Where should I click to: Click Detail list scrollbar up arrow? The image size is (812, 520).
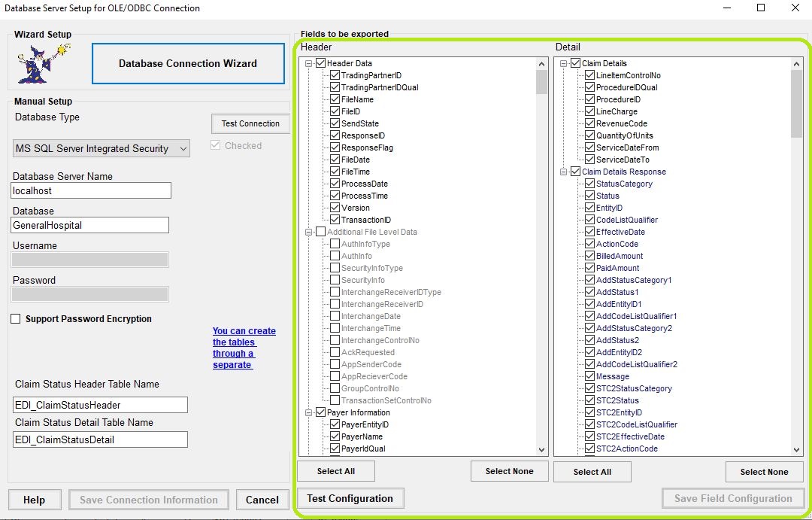pyautogui.click(x=797, y=64)
